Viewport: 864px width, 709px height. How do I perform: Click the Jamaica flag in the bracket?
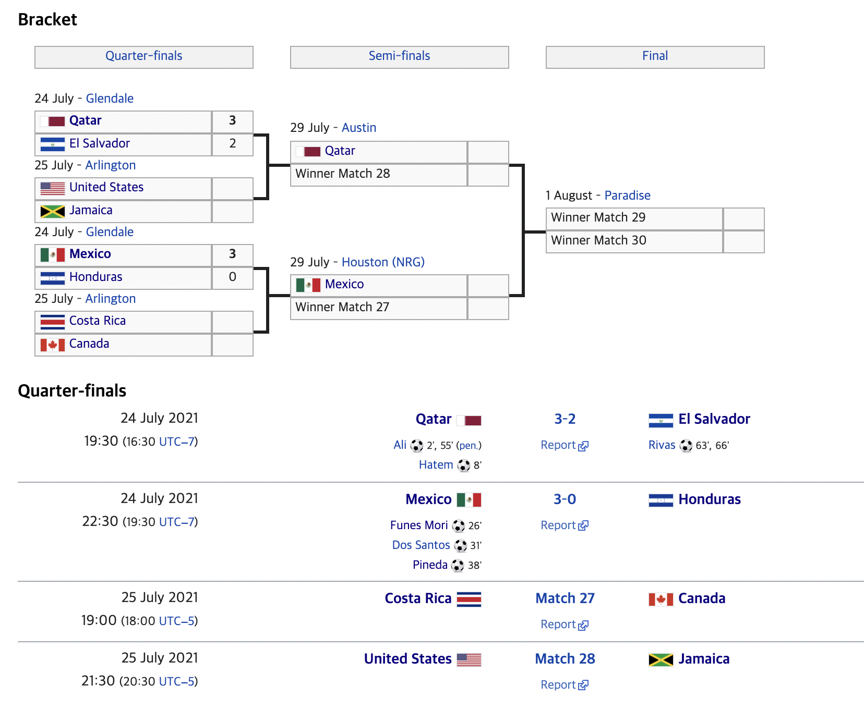coord(53,211)
